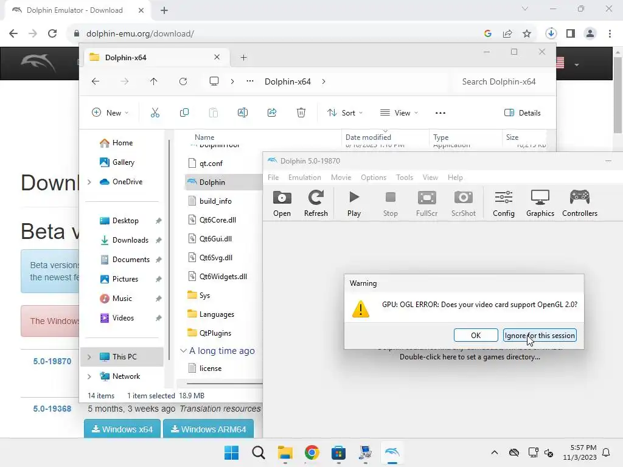Click Ignore for this session button
The image size is (623, 467).
point(540,335)
